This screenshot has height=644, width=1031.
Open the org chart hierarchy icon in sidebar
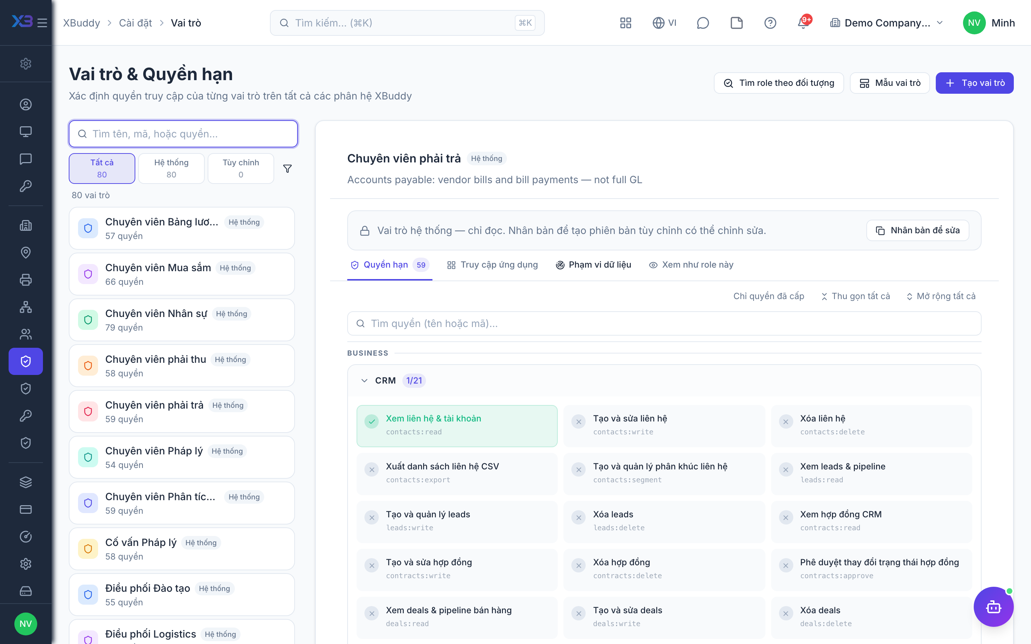[25, 307]
